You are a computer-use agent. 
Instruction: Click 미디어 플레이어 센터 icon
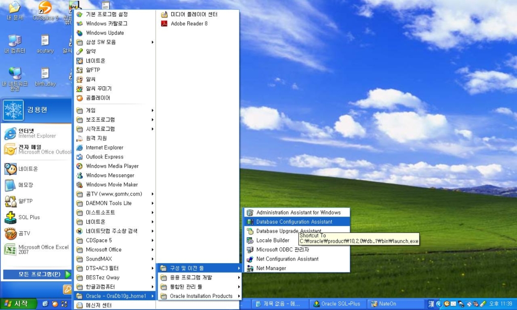(164, 15)
